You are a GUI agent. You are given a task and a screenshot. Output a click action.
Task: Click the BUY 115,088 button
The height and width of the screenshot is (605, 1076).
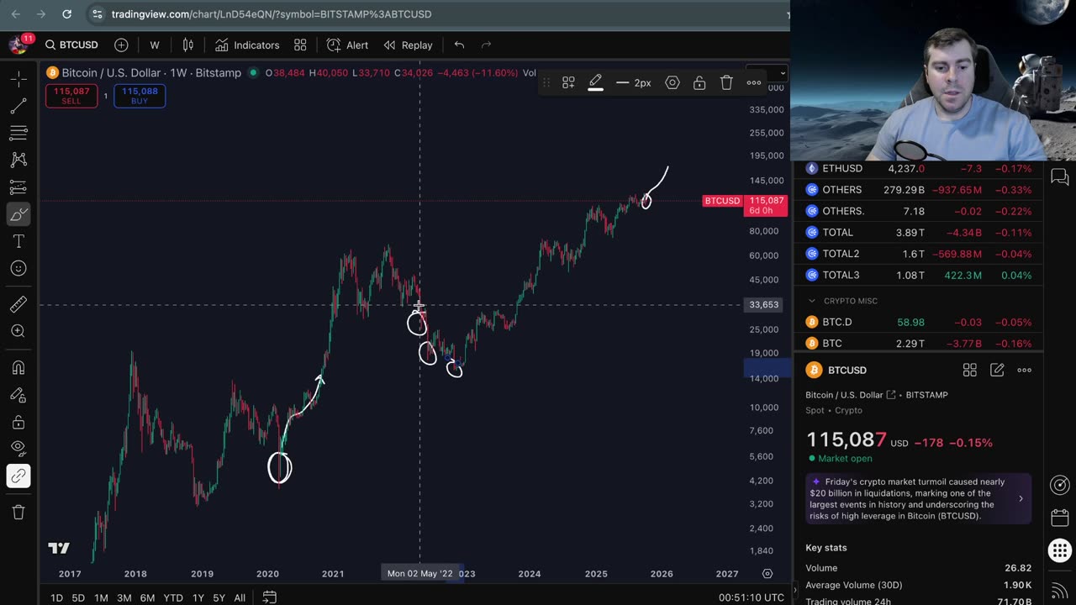click(x=140, y=96)
